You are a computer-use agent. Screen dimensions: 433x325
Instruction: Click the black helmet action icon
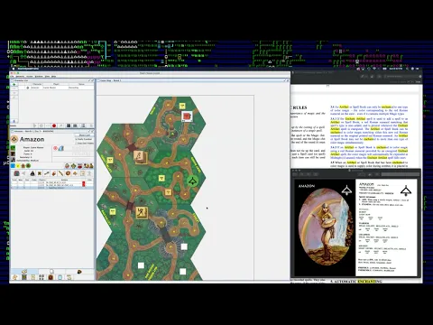pyautogui.click(x=32, y=173)
